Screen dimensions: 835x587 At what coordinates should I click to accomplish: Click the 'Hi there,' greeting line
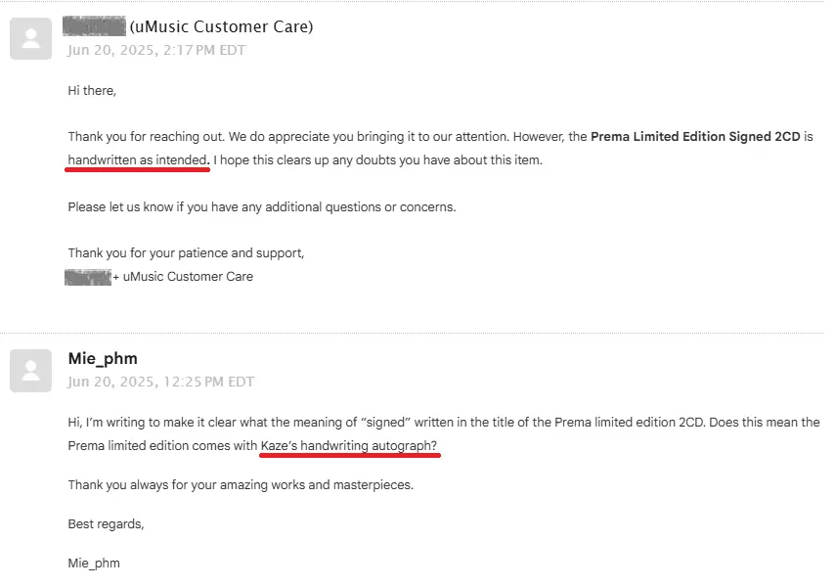[x=92, y=91]
